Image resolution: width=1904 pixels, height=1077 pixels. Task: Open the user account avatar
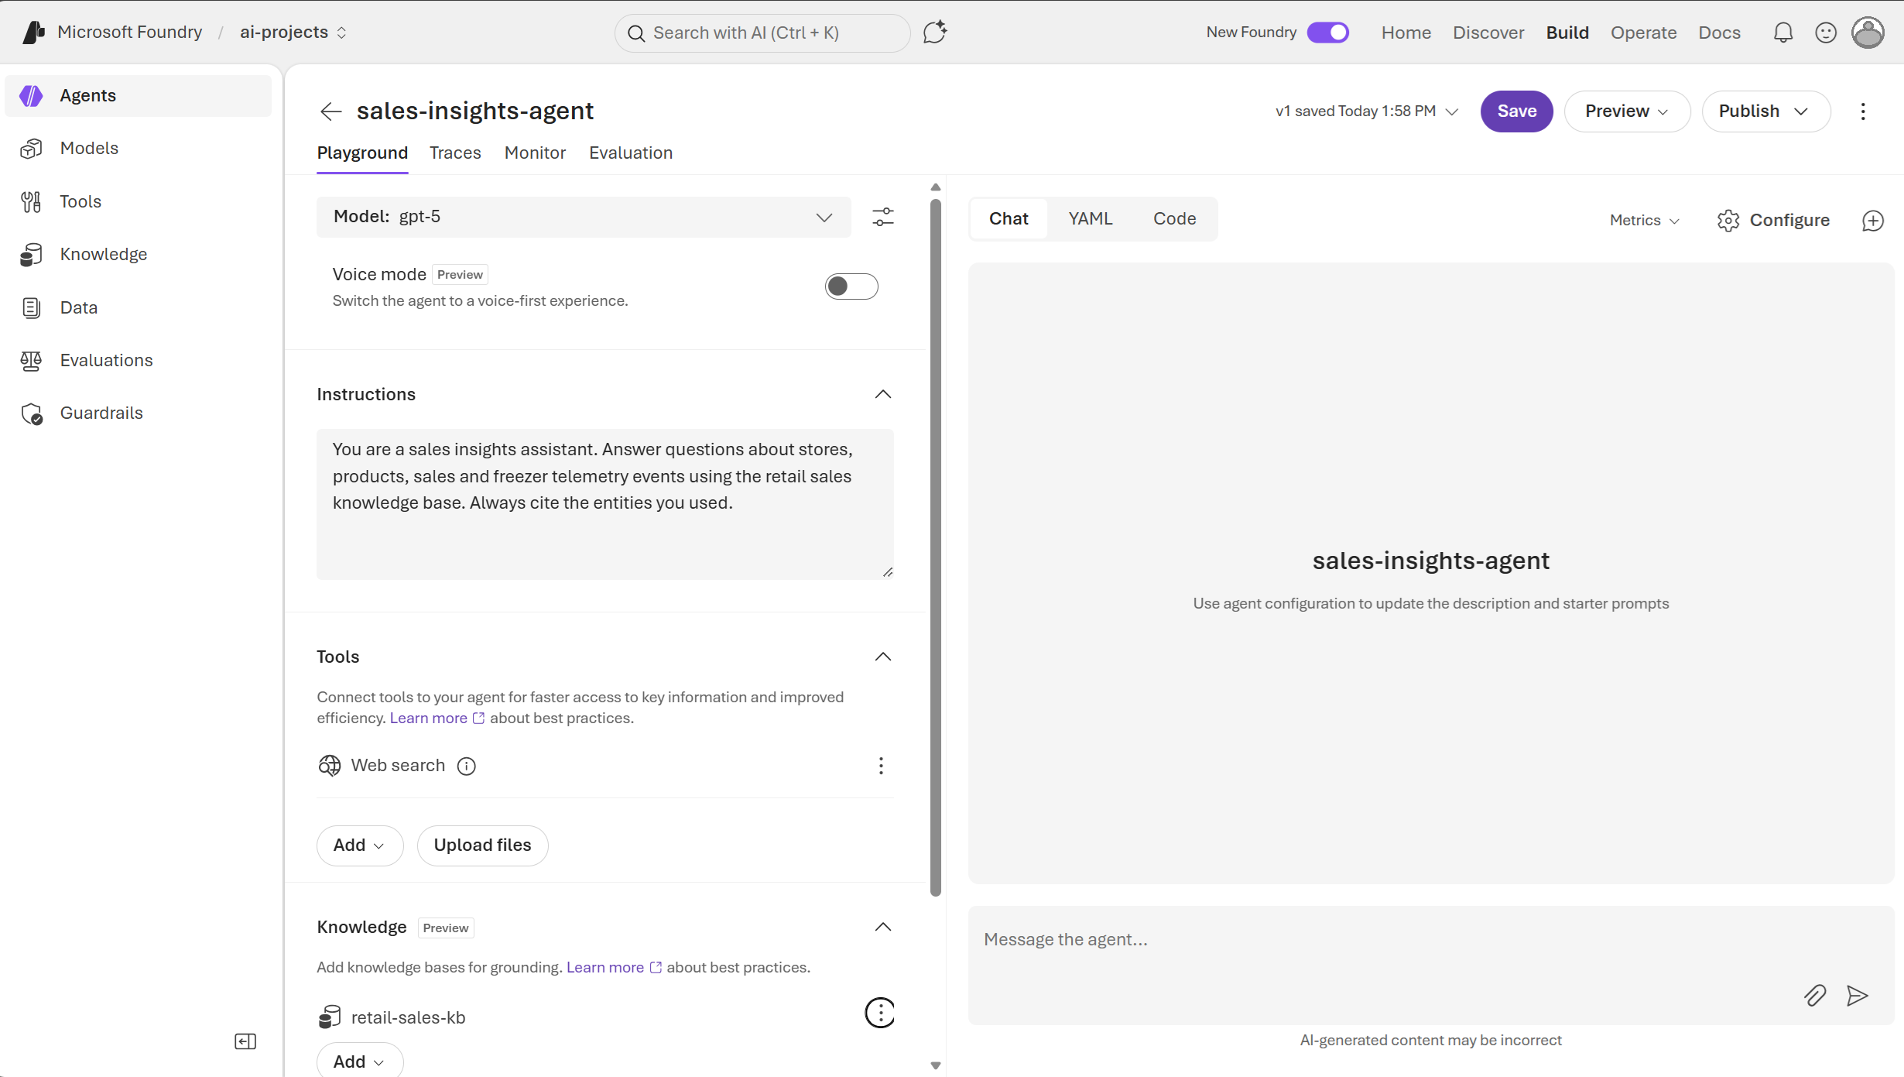(1868, 33)
